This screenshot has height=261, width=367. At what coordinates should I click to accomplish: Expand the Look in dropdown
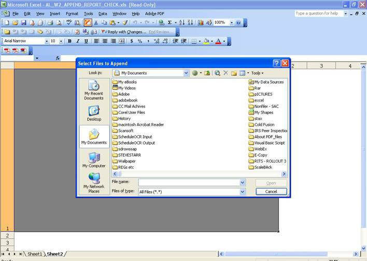[186, 73]
